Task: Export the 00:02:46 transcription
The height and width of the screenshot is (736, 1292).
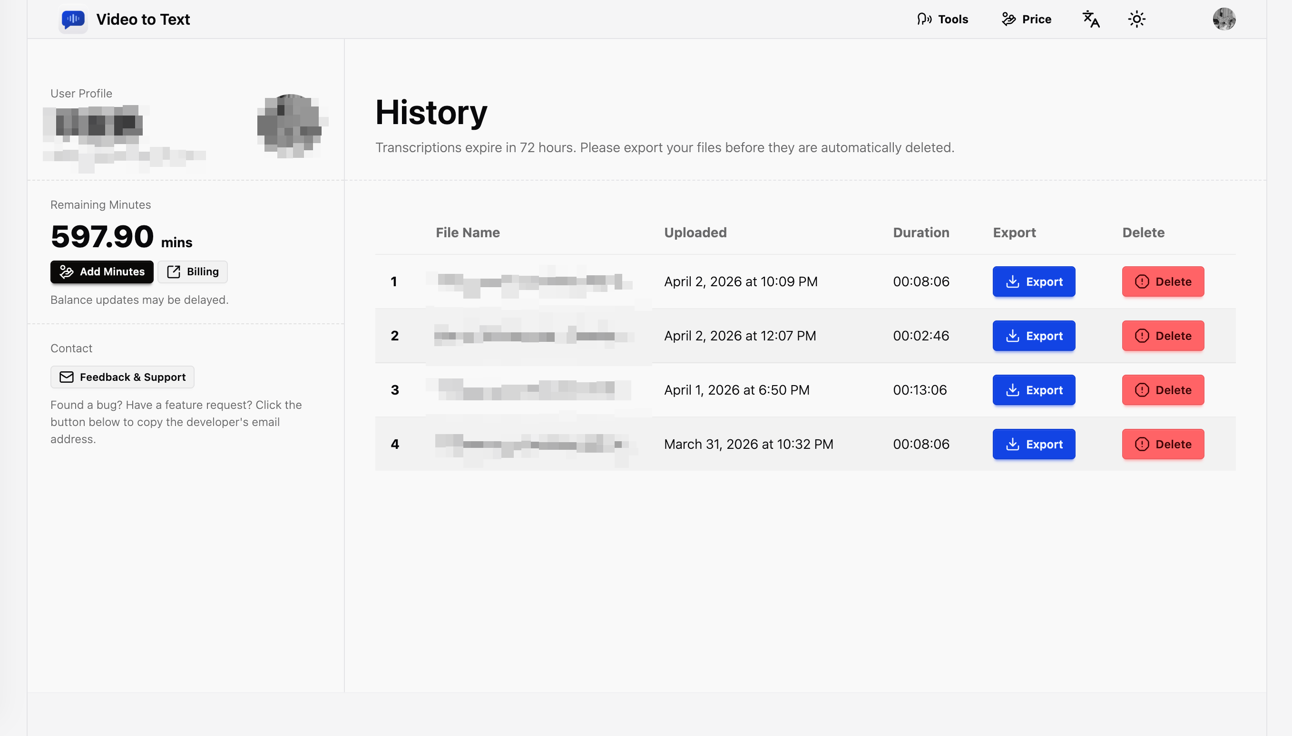Action: [1034, 336]
